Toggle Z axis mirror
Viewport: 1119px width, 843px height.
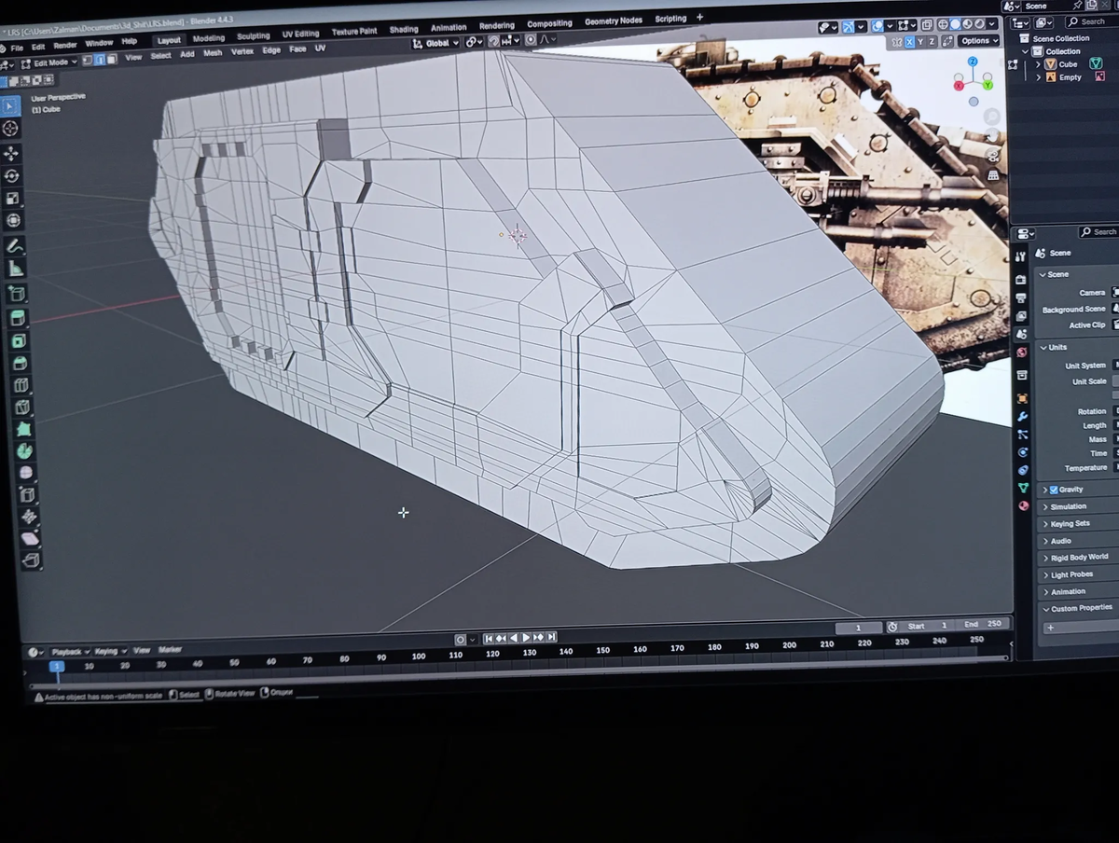932,41
